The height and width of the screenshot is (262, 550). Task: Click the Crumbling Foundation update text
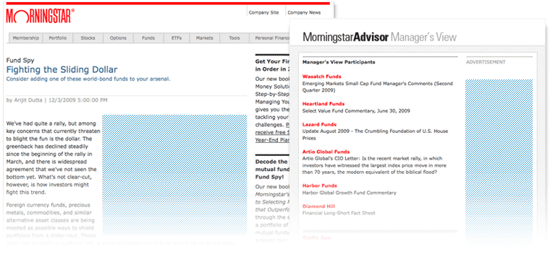click(375, 135)
